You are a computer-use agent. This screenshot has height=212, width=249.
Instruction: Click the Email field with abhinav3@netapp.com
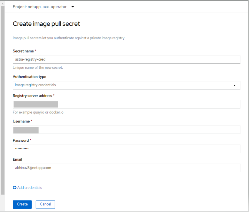pos(126,168)
